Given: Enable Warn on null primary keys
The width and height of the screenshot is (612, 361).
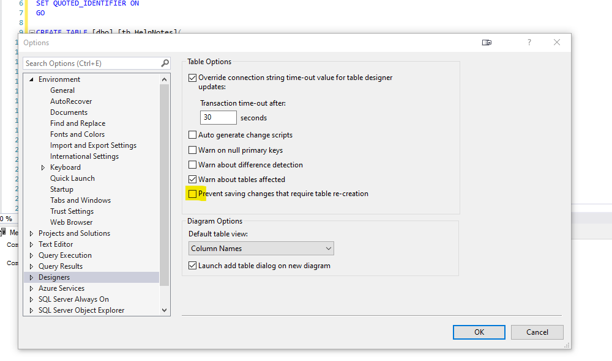Looking at the screenshot, I should [193, 150].
